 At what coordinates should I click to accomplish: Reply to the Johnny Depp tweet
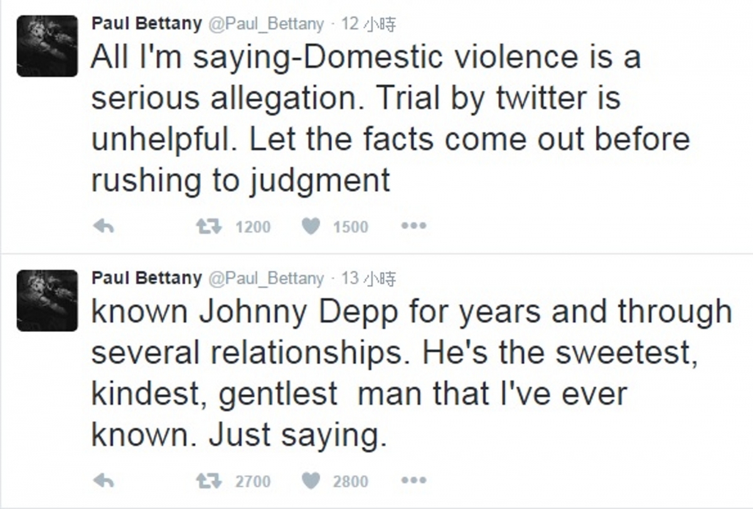pos(103,481)
